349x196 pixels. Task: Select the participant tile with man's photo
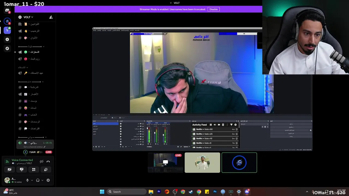[x=202, y=163]
